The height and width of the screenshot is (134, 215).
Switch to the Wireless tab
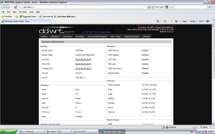[55, 36]
